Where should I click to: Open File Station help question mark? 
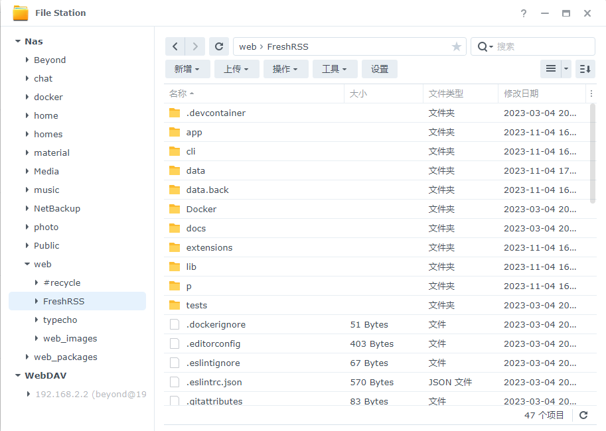coord(523,13)
